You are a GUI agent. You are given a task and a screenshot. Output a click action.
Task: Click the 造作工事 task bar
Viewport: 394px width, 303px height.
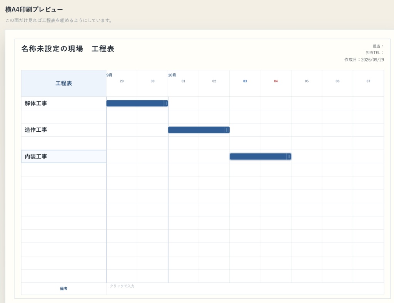pyautogui.click(x=199, y=130)
